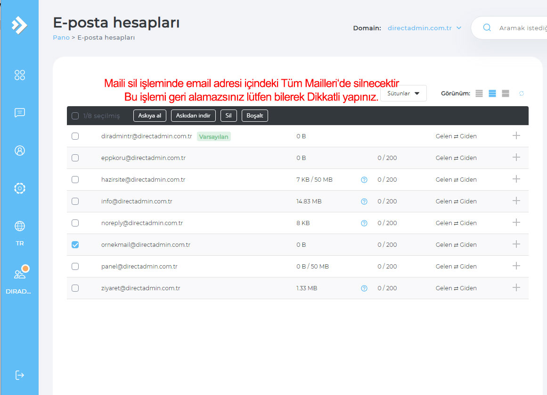Click the eppkoru@directadmin.com.tr address

143,158
